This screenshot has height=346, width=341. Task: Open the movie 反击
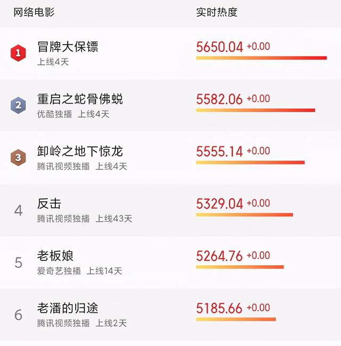[x=49, y=204]
